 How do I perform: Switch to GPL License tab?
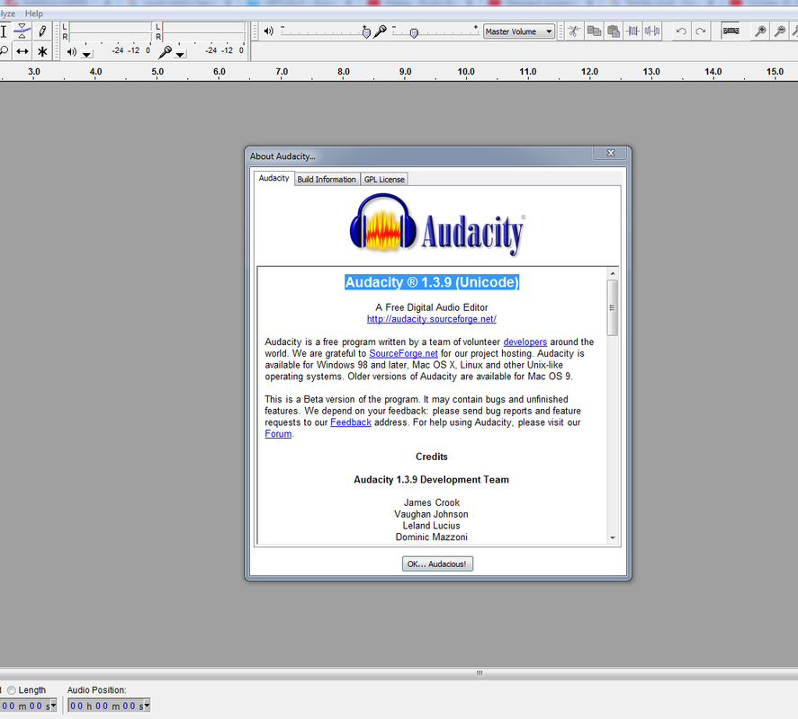click(x=384, y=180)
